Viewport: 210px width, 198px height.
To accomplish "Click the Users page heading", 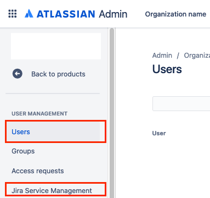I will point(167,69).
